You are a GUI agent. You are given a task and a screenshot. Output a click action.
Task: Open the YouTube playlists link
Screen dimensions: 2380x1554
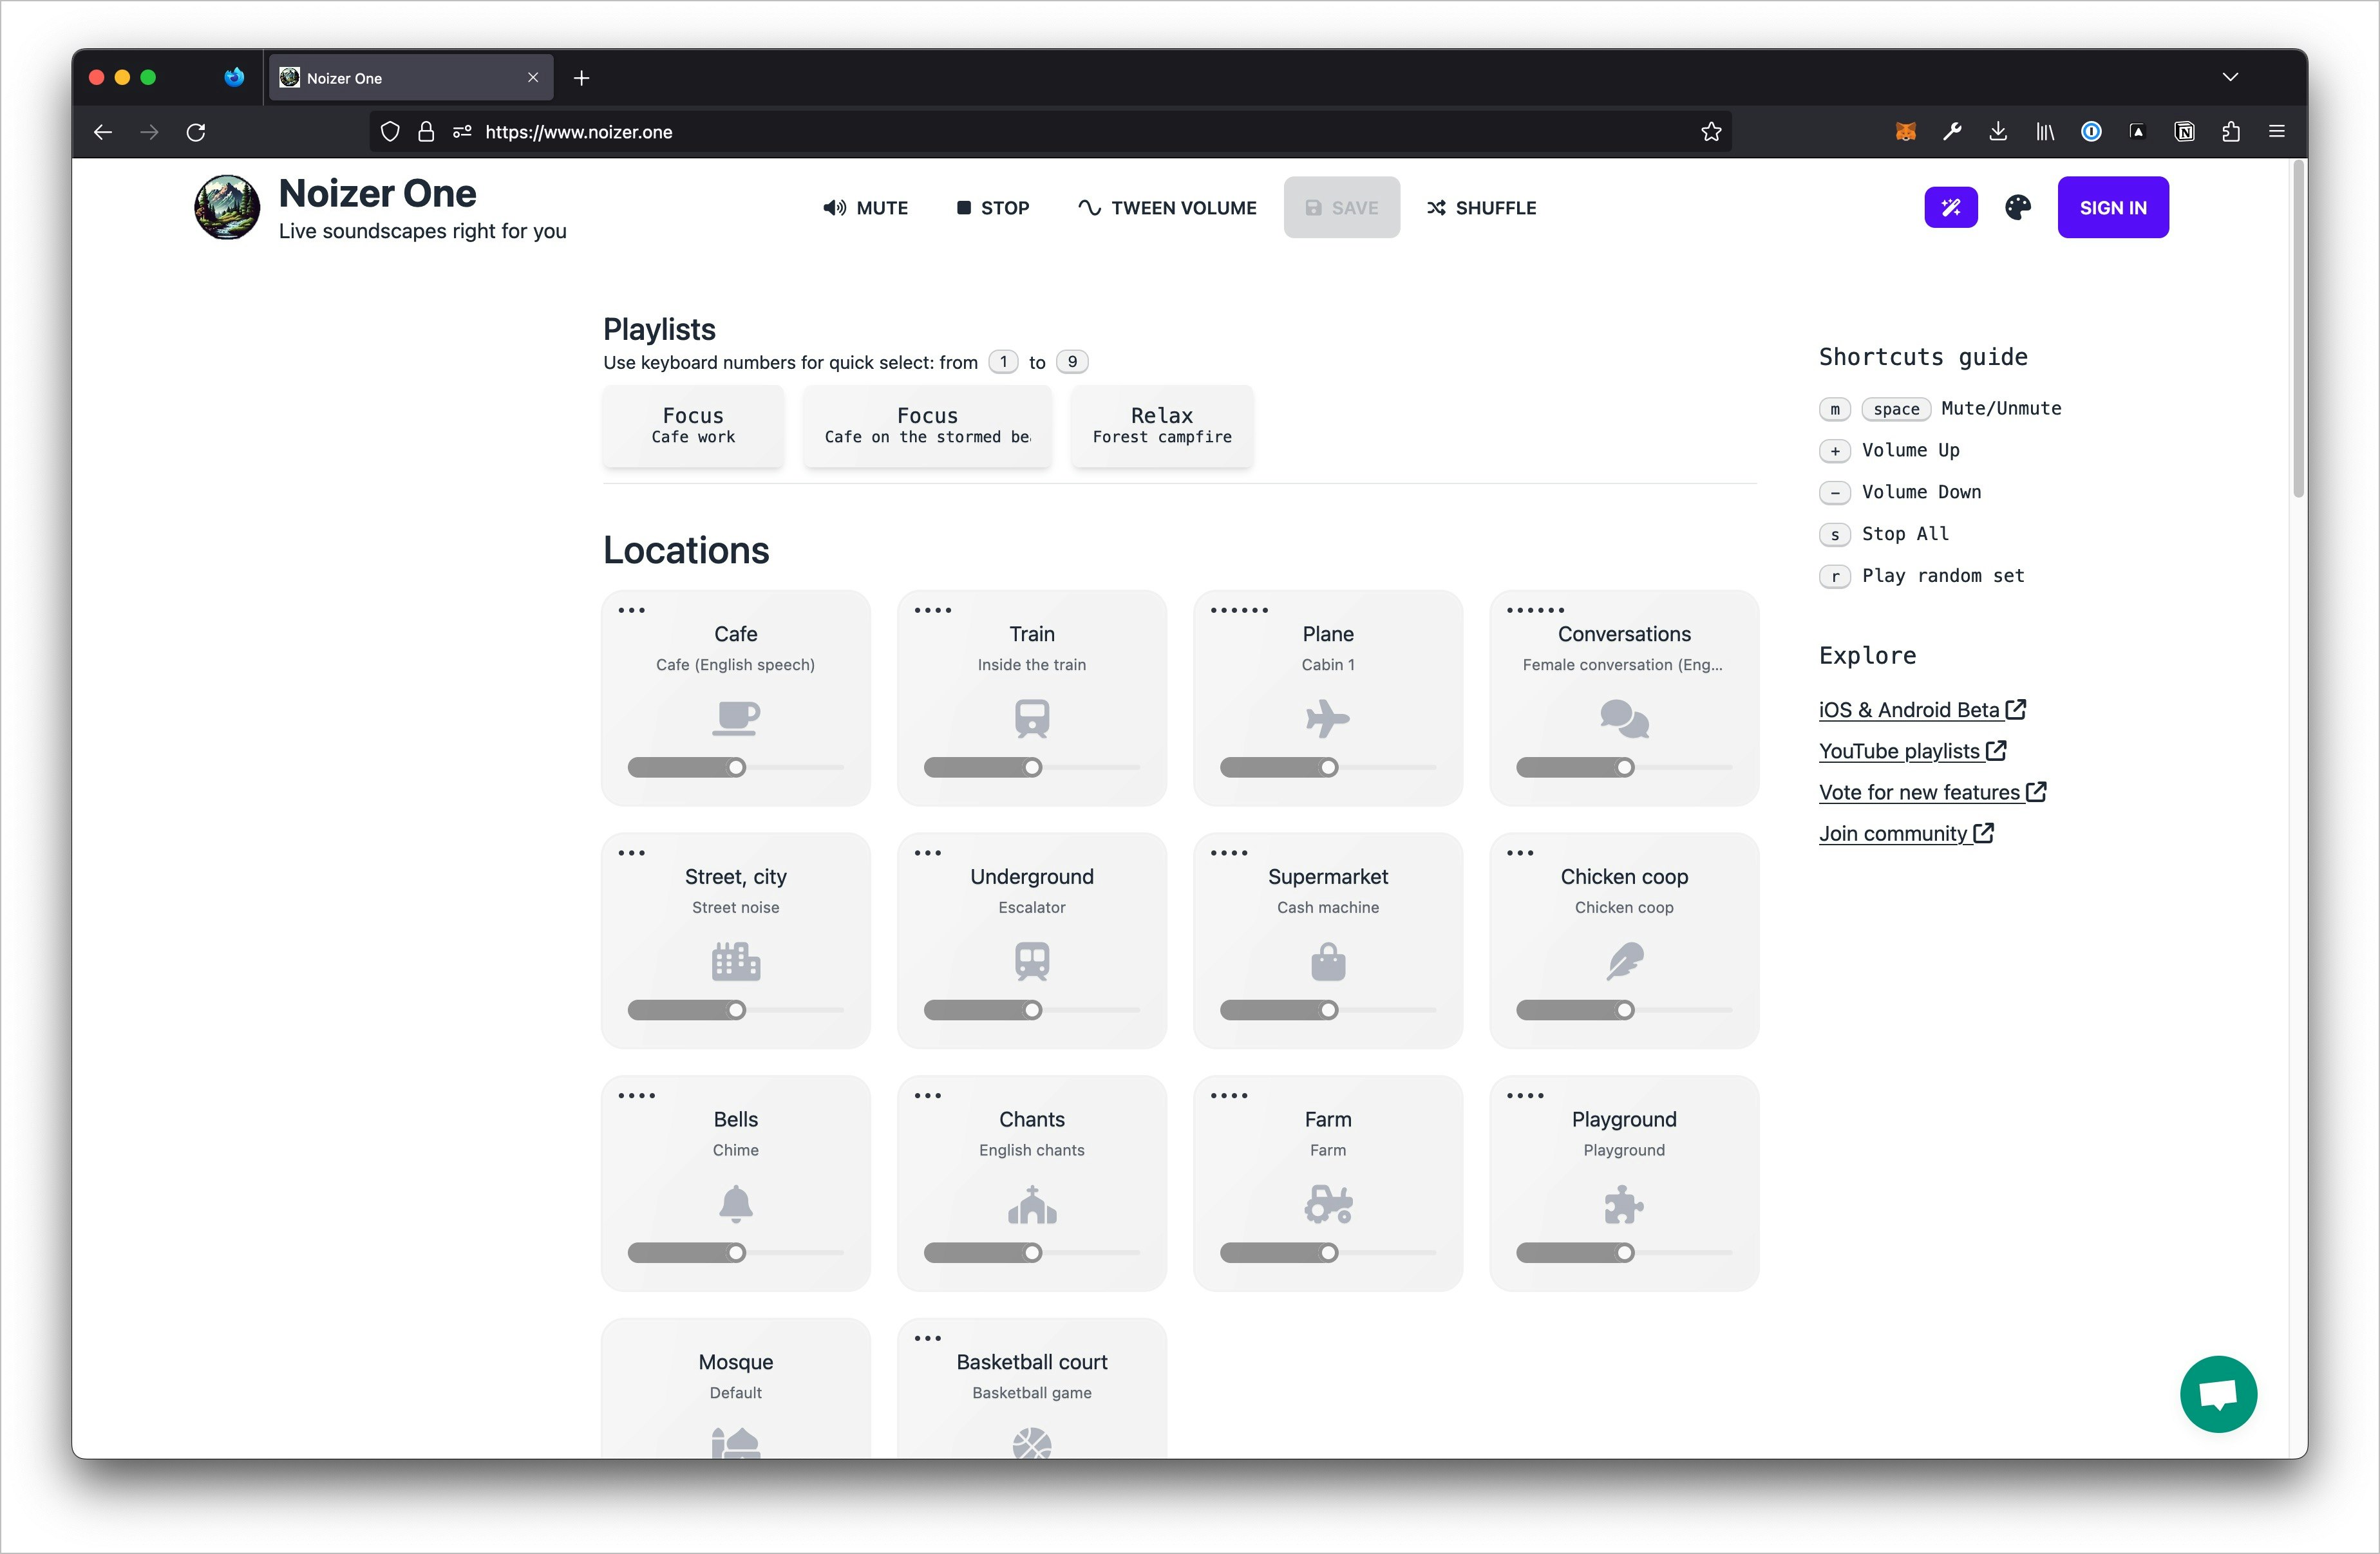[x=1911, y=750]
